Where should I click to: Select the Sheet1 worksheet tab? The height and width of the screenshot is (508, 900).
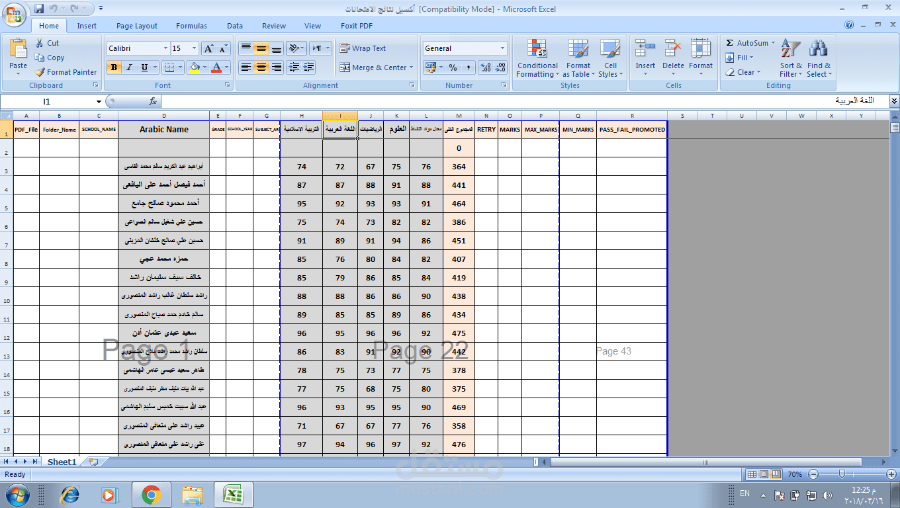coord(62,462)
